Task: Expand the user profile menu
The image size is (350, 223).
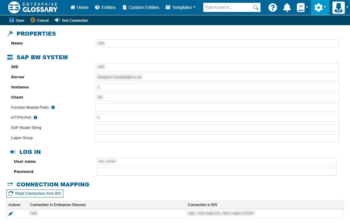Action: (340, 8)
